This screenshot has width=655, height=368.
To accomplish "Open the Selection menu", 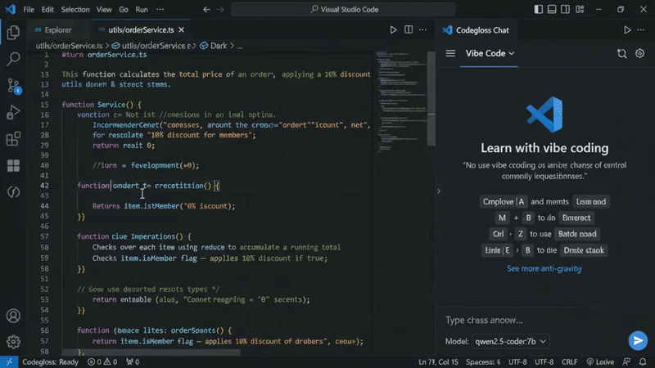I will [75, 9].
